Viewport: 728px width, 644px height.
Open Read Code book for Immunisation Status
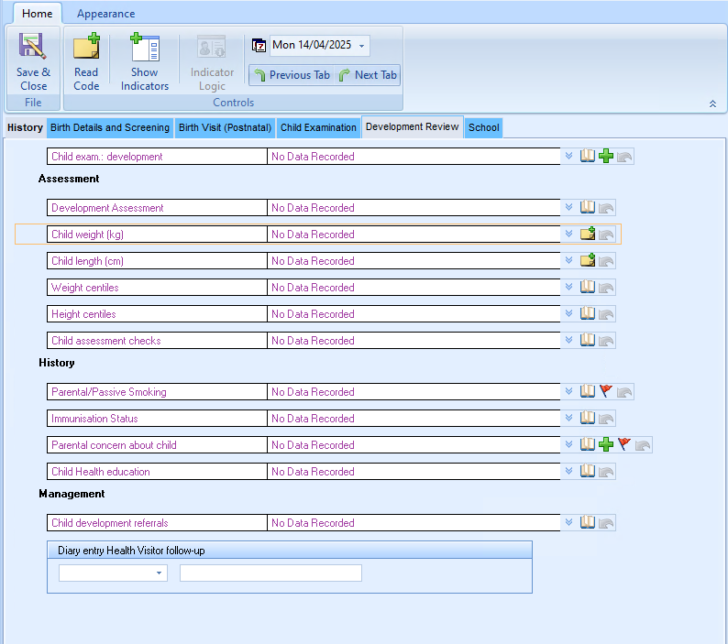tap(588, 418)
